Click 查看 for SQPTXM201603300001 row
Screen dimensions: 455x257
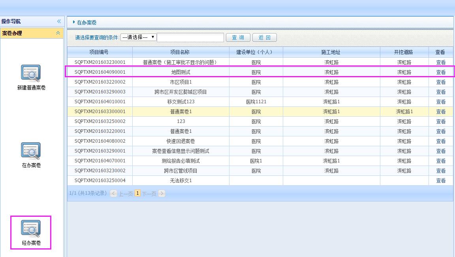[441, 112]
